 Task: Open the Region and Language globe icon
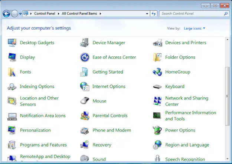coord(157,145)
